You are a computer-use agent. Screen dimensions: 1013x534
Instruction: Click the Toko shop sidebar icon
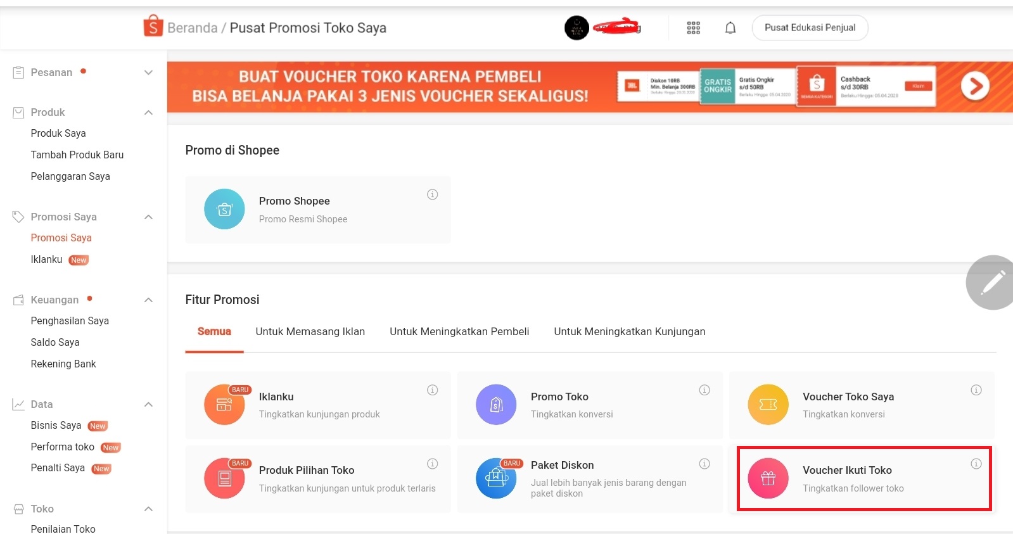[18, 509]
